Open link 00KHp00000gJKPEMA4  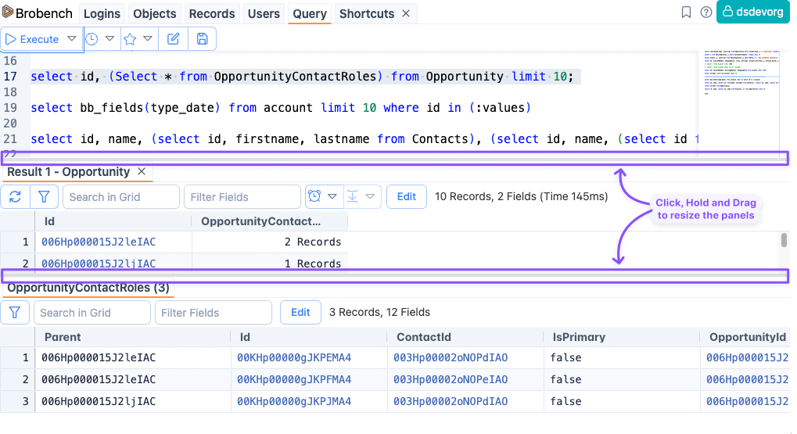[294, 358]
